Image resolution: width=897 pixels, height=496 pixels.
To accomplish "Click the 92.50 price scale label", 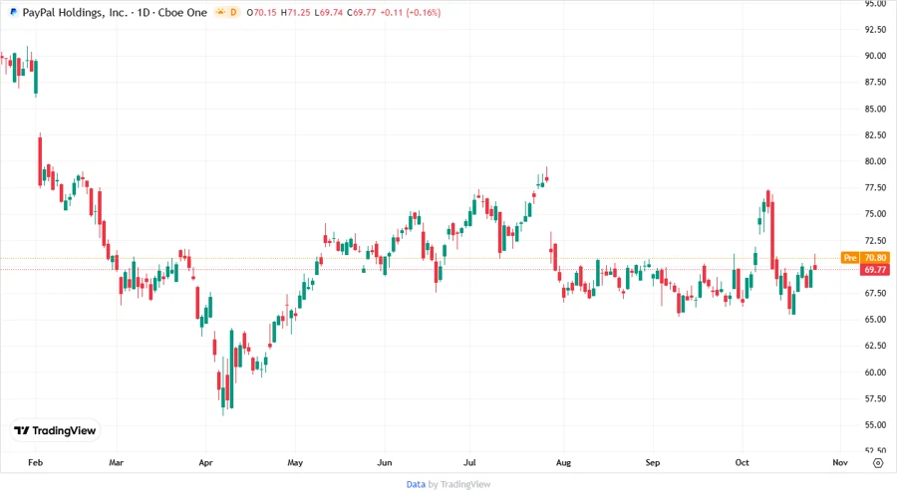I will coord(875,30).
